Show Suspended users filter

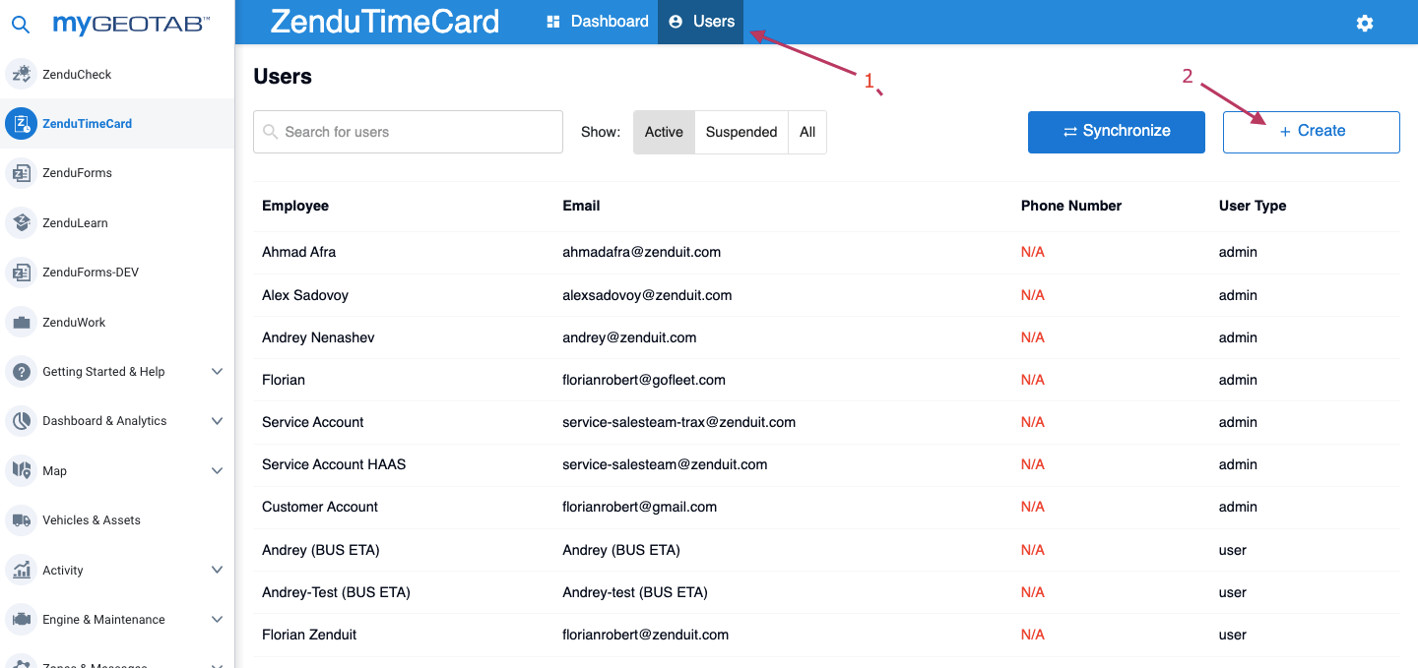[741, 132]
